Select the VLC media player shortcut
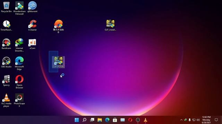 point(6,100)
